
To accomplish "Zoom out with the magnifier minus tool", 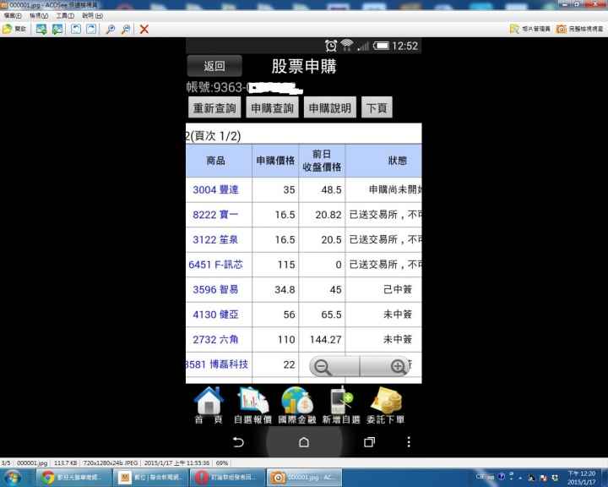I will click(x=126, y=29).
